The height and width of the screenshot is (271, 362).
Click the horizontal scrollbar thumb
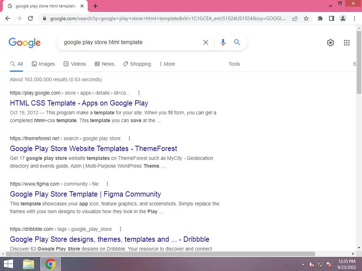(160, 254)
